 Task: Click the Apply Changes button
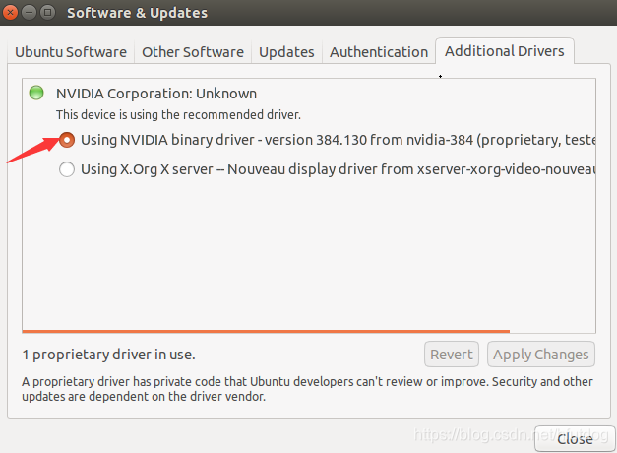[541, 355]
